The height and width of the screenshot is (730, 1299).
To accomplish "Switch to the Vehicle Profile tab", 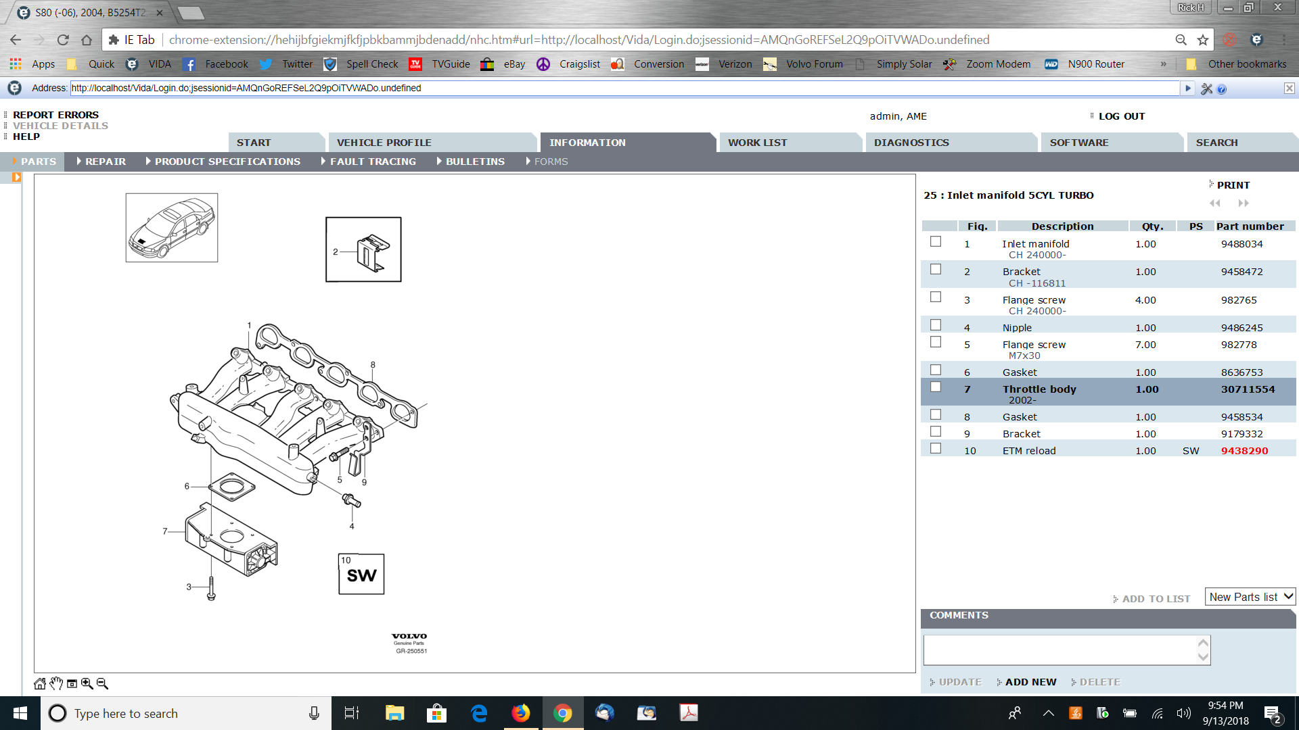I will coord(384,143).
